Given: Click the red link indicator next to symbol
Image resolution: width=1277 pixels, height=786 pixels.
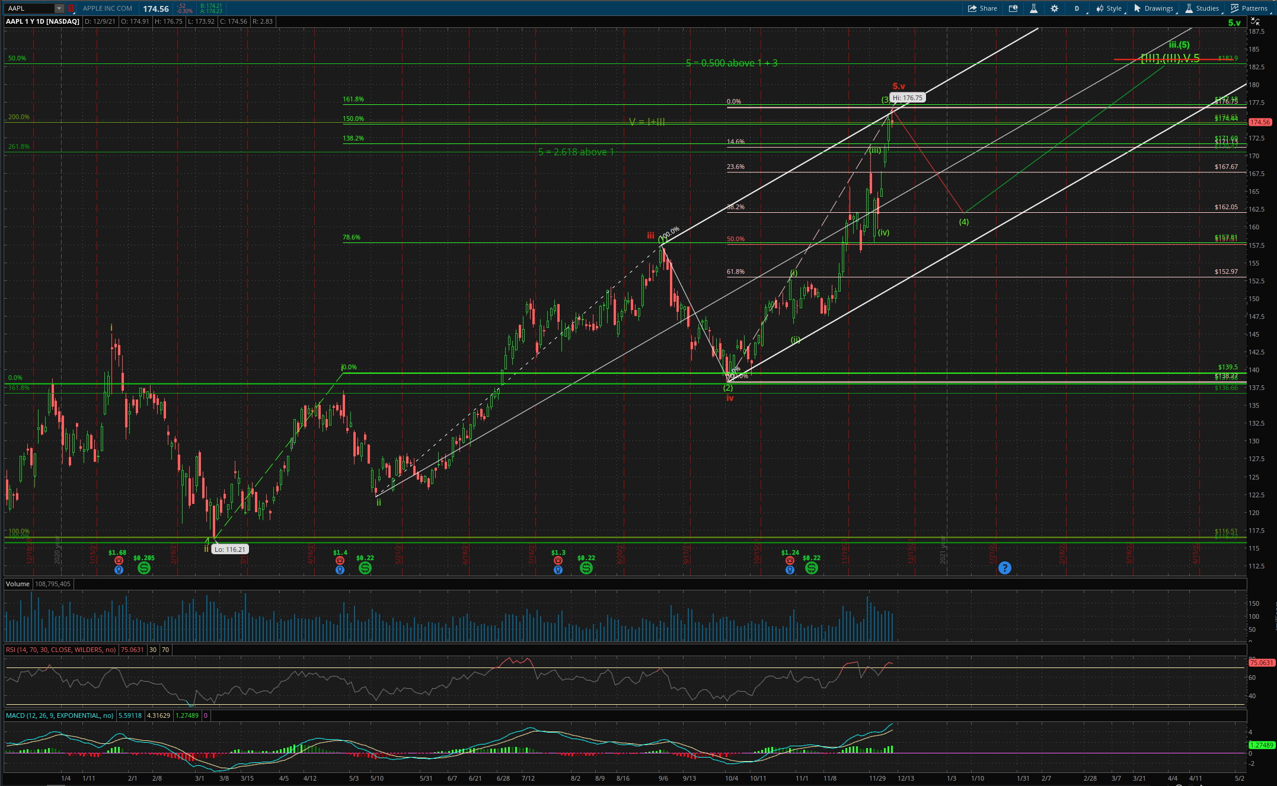Looking at the screenshot, I should coord(71,8).
